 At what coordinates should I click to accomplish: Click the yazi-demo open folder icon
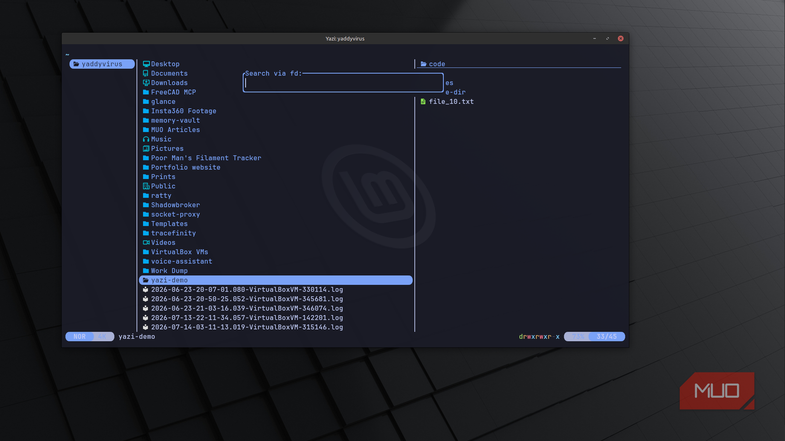[146, 280]
